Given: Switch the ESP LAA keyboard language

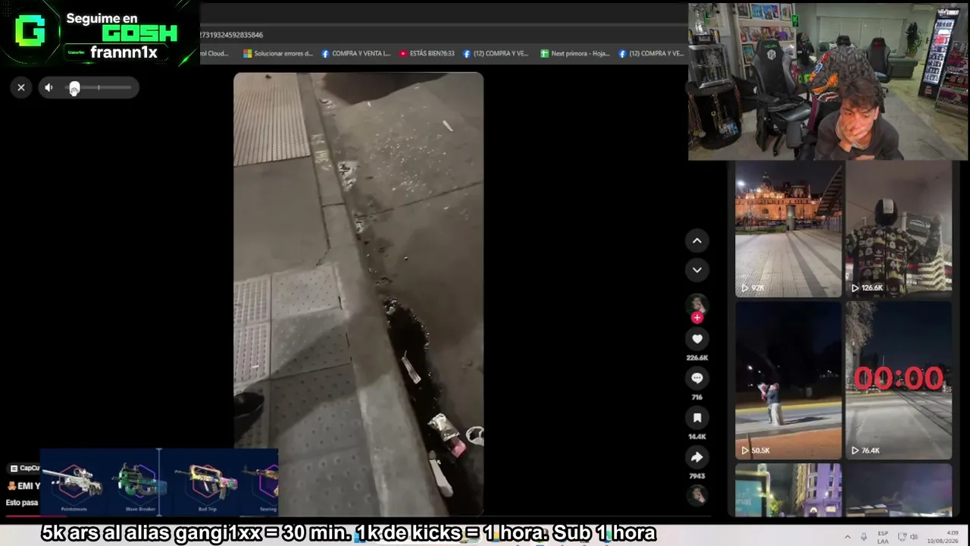Looking at the screenshot, I should pos(883,537).
